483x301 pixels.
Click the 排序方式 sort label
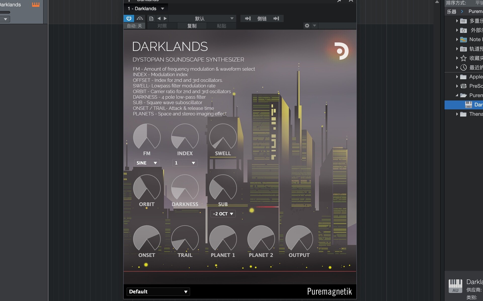pyautogui.click(x=456, y=3)
